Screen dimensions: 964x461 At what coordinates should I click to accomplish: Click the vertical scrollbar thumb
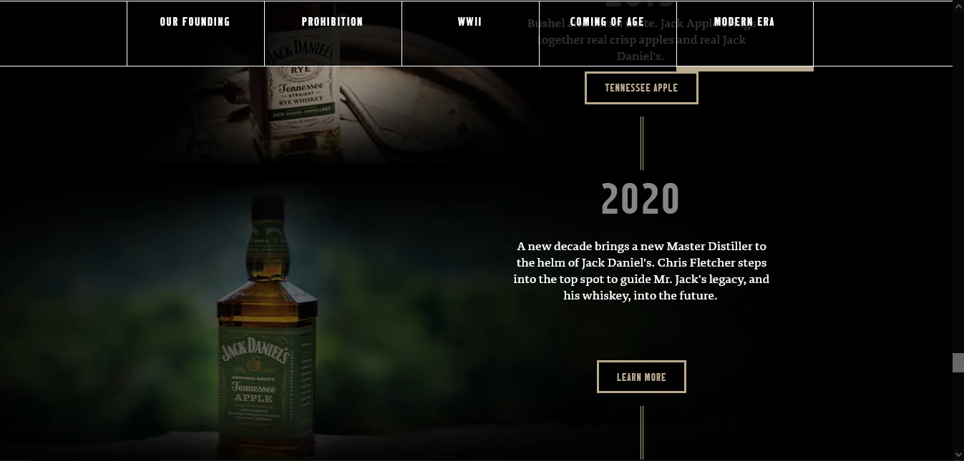click(958, 362)
